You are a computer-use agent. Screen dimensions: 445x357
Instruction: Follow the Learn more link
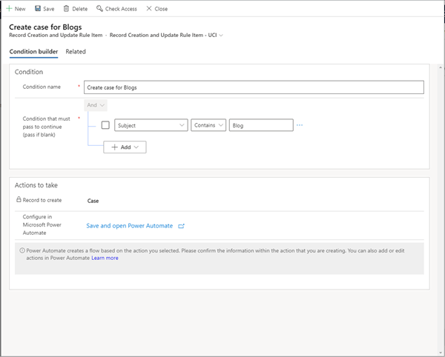click(105, 258)
